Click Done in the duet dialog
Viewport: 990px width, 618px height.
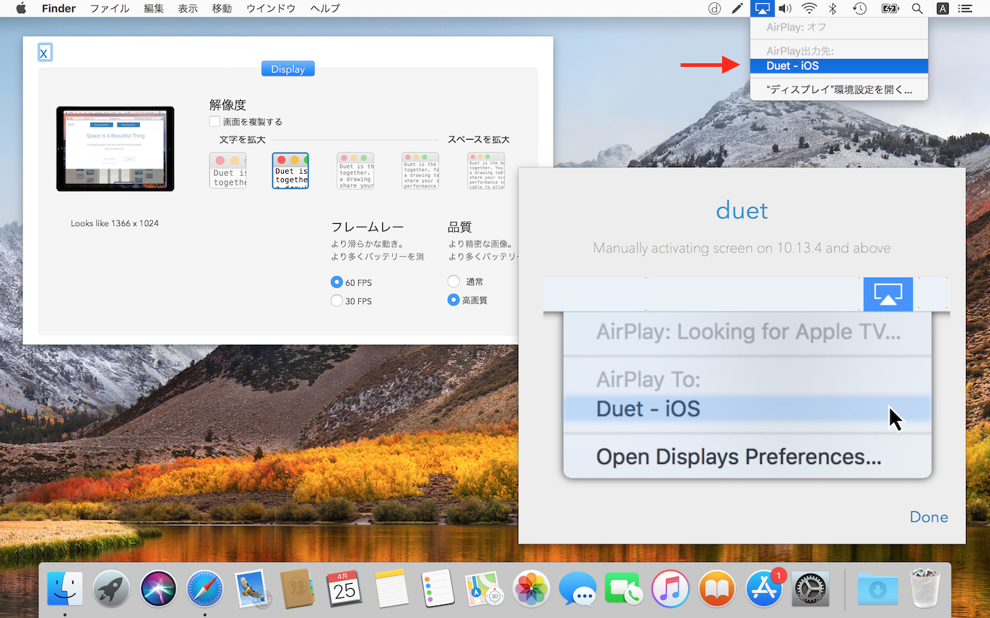pyautogui.click(x=929, y=517)
